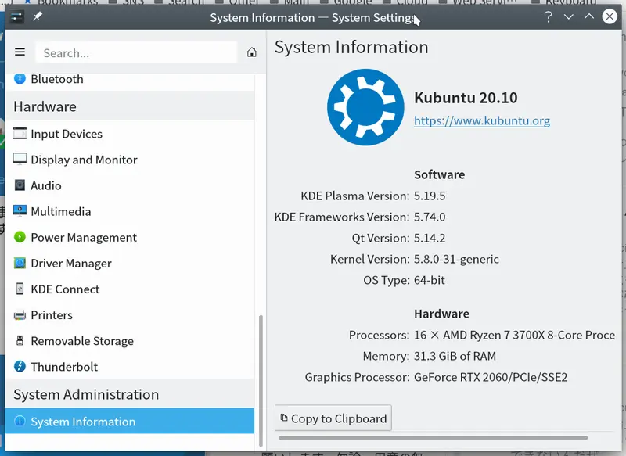
Task: Click the Kubuntu 20.10 heading
Action: 466,98
